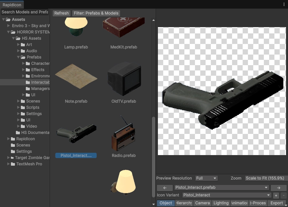This screenshot has height=207, width=288.
Task: Collapse the Prefabs folder
Action: pos(18,57)
